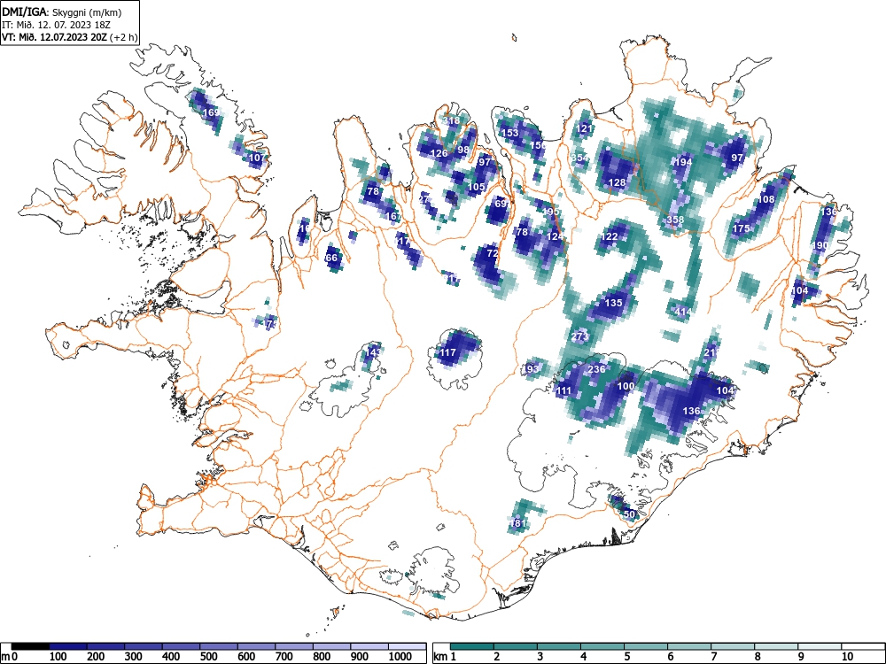Click the 190 visibility value on the map

tap(820, 245)
